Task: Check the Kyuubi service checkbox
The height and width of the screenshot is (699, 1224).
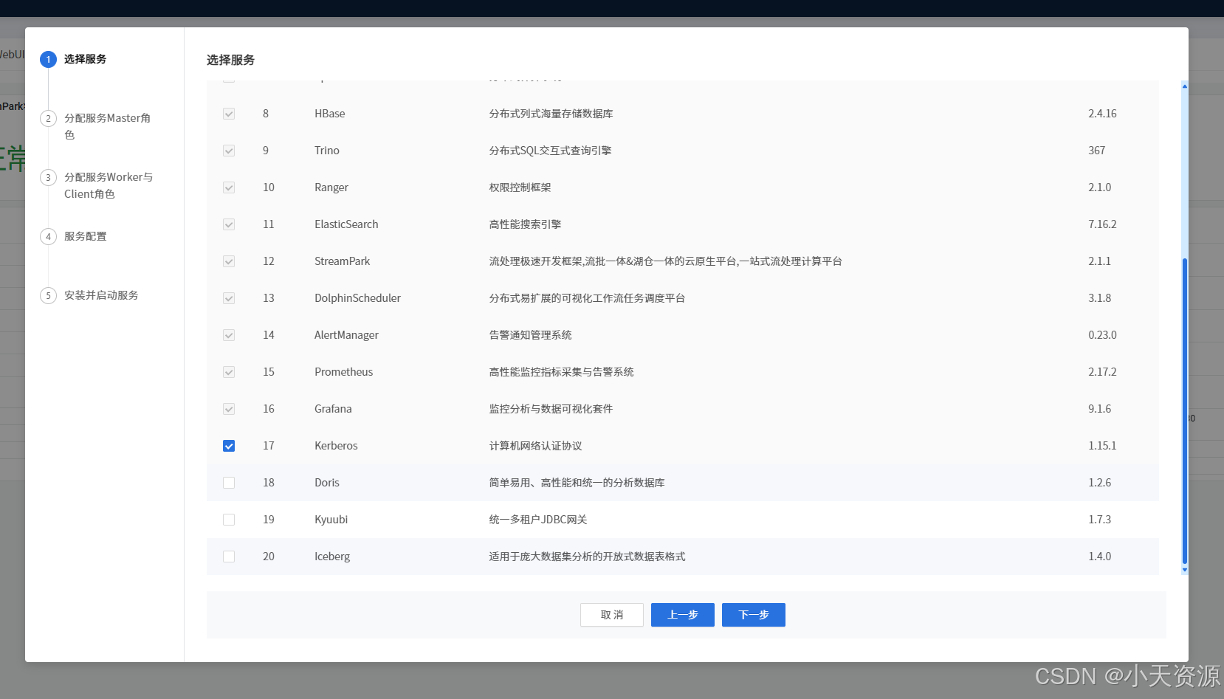Action: pos(229,520)
